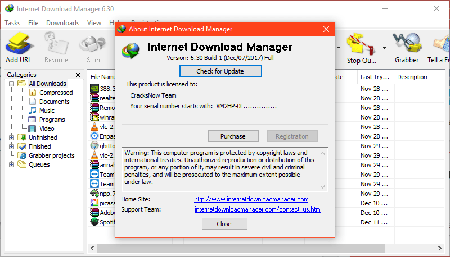Image resolution: width=450 pixels, height=257 pixels.
Task: Select the Grabber projects folder icon
Action: (x=22, y=155)
